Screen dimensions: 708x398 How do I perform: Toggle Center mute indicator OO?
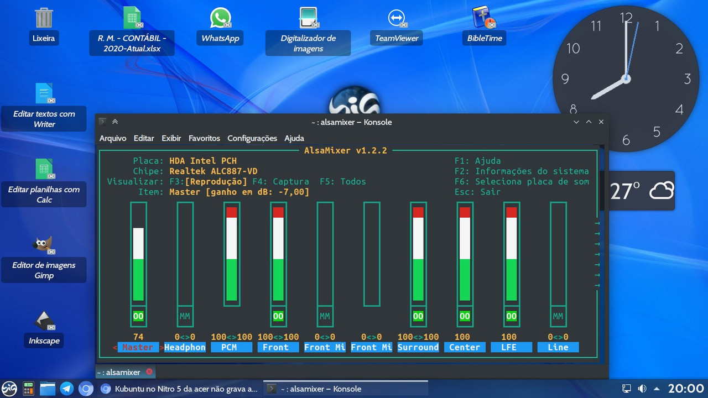coord(465,316)
